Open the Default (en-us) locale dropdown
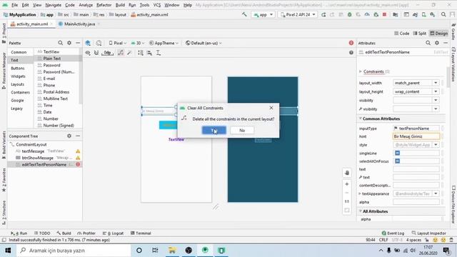This screenshot has height=257, width=457. (204, 43)
